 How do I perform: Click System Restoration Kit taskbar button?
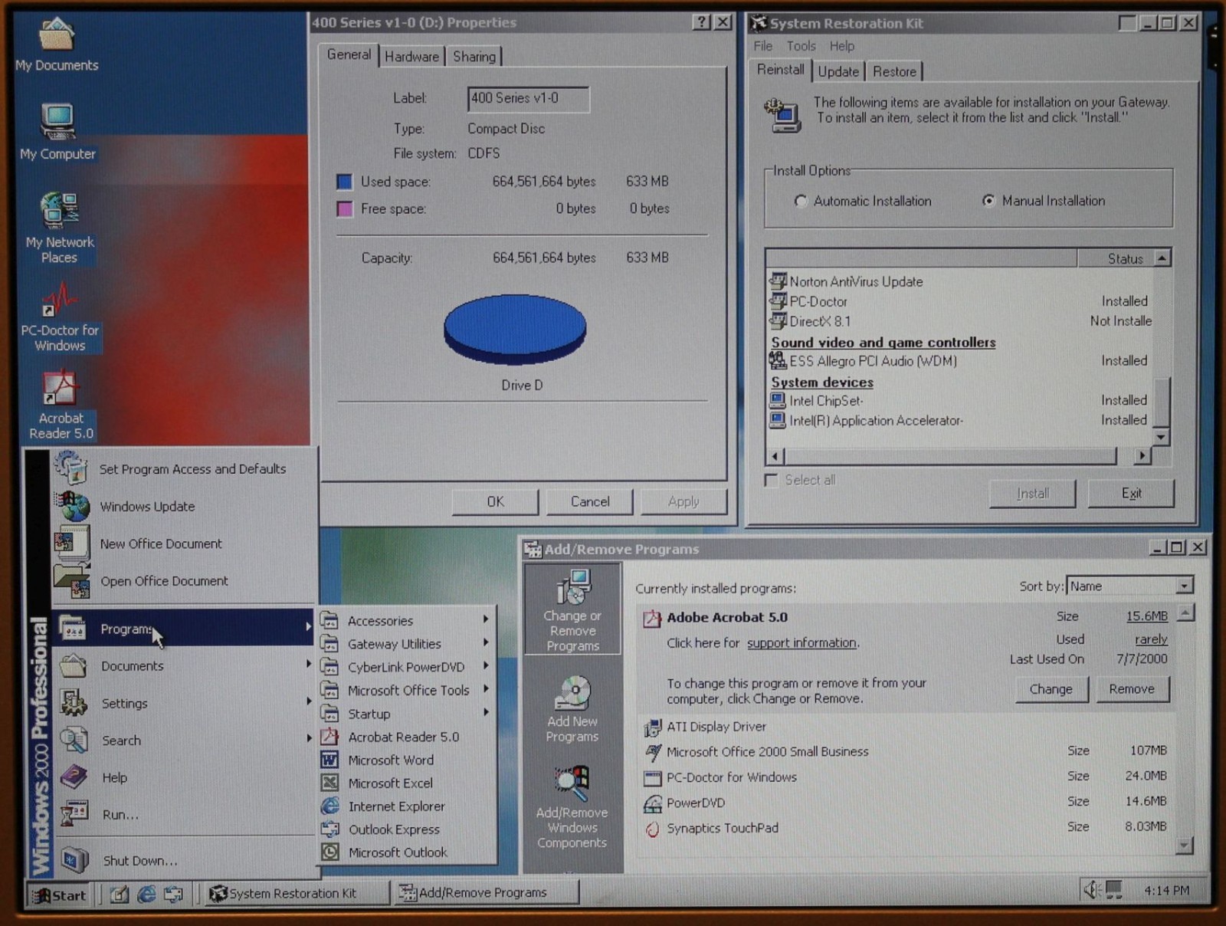point(296,893)
